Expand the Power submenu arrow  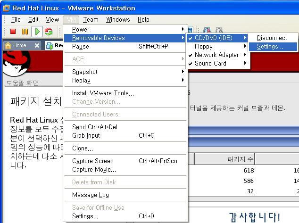click(183, 29)
